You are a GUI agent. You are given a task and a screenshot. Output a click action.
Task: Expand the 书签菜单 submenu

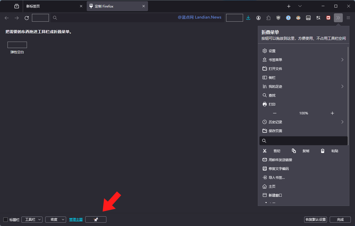[x=303, y=60]
